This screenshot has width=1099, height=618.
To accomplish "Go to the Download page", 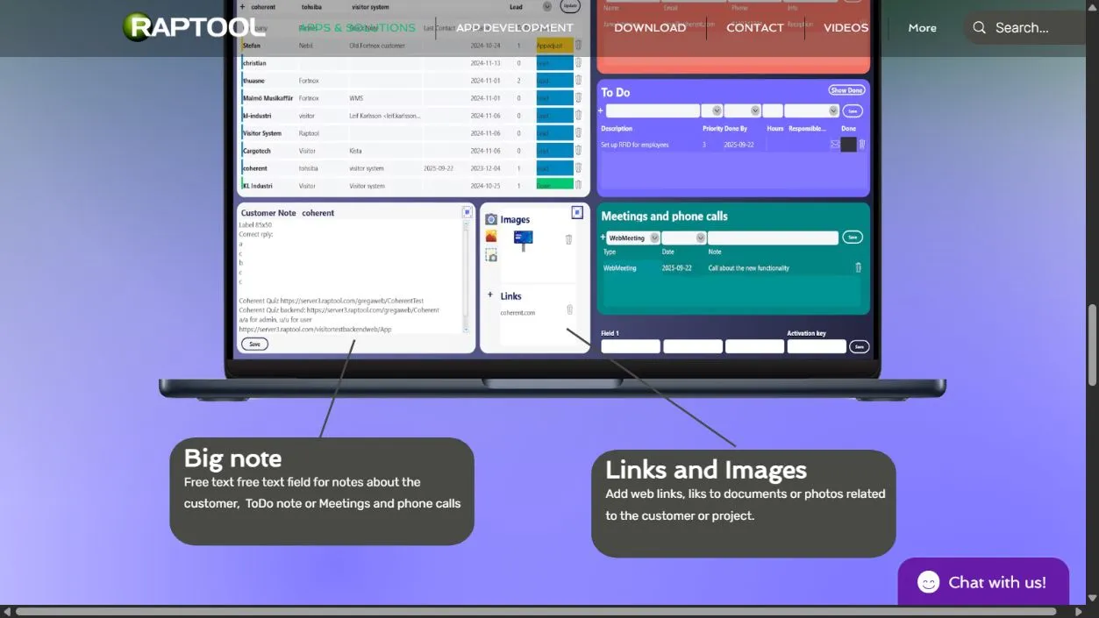I will pyautogui.click(x=650, y=27).
